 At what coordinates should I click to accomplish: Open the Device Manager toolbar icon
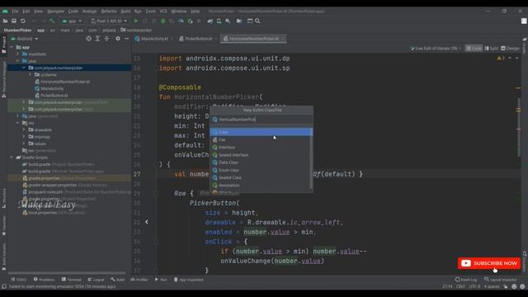[219, 21]
